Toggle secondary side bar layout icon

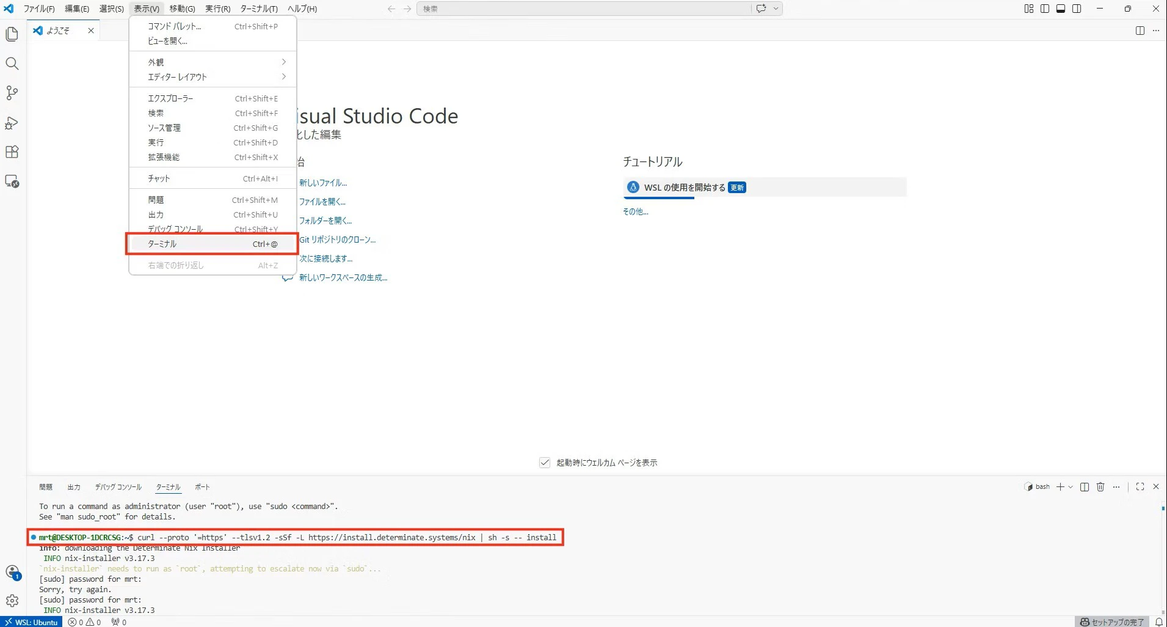tap(1077, 9)
